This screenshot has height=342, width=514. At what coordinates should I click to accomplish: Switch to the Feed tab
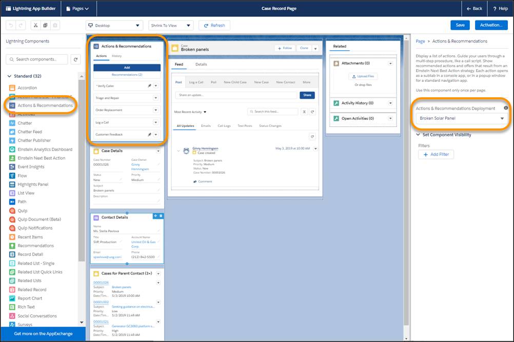179,64
